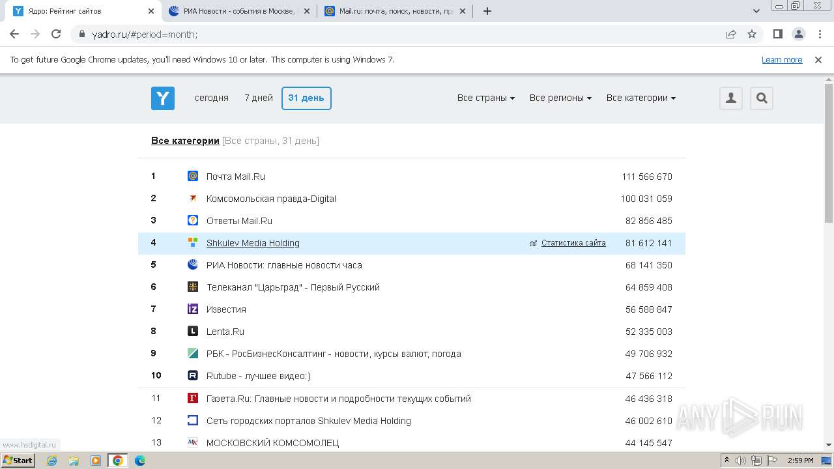Select visit count 111 566 670
The height and width of the screenshot is (469, 834).
[x=647, y=177]
